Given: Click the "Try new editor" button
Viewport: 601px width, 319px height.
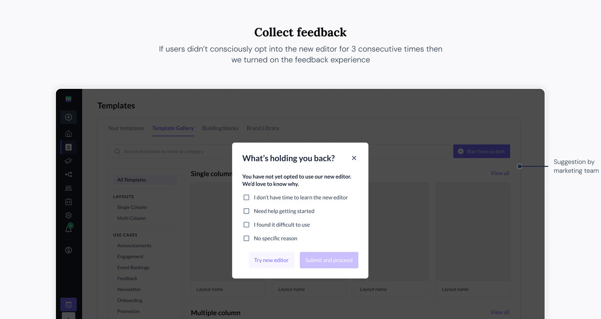Looking at the screenshot, I should 271,260.
